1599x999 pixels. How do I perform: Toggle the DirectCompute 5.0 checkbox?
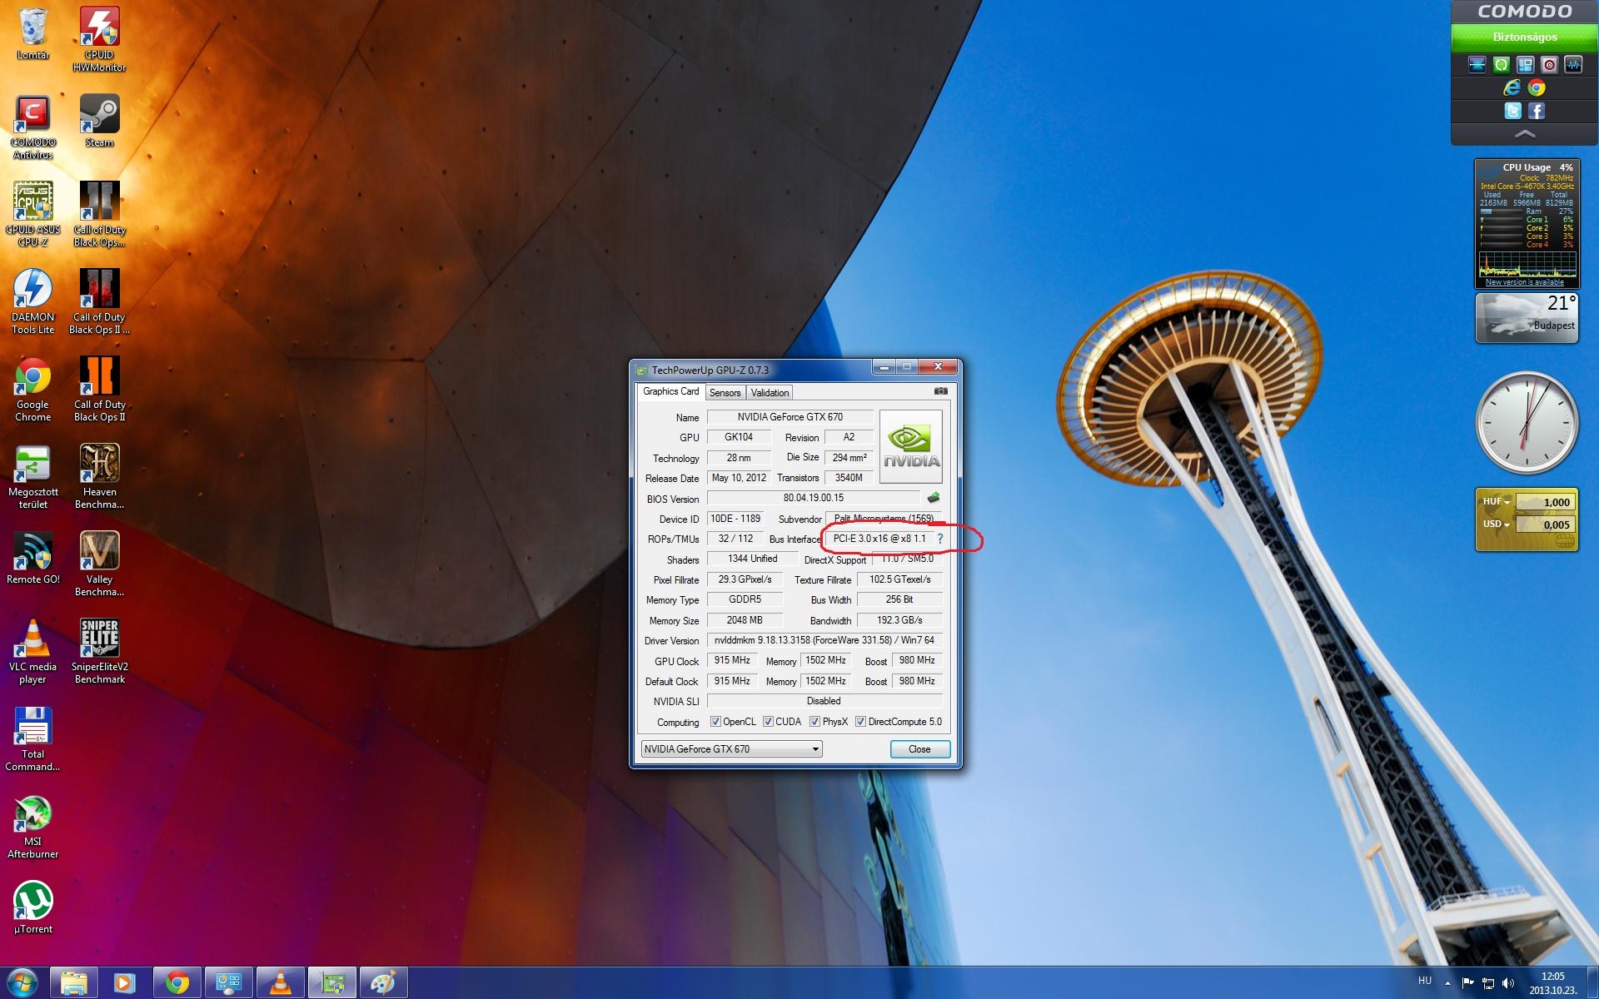coord(860,722)
